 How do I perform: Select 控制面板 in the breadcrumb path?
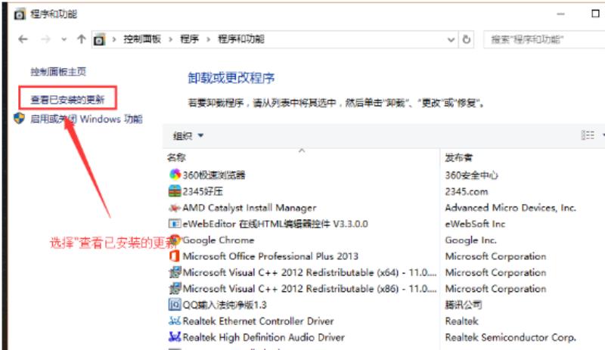(x=142, y=39)
